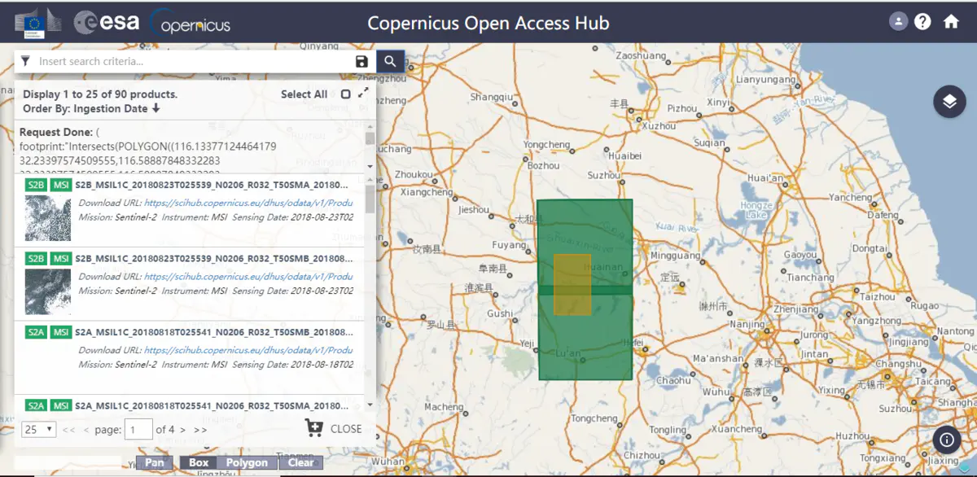Click request text box scroll up arrow
The width and height of the screenshot is (977, 477).
[x=370, y=127]
